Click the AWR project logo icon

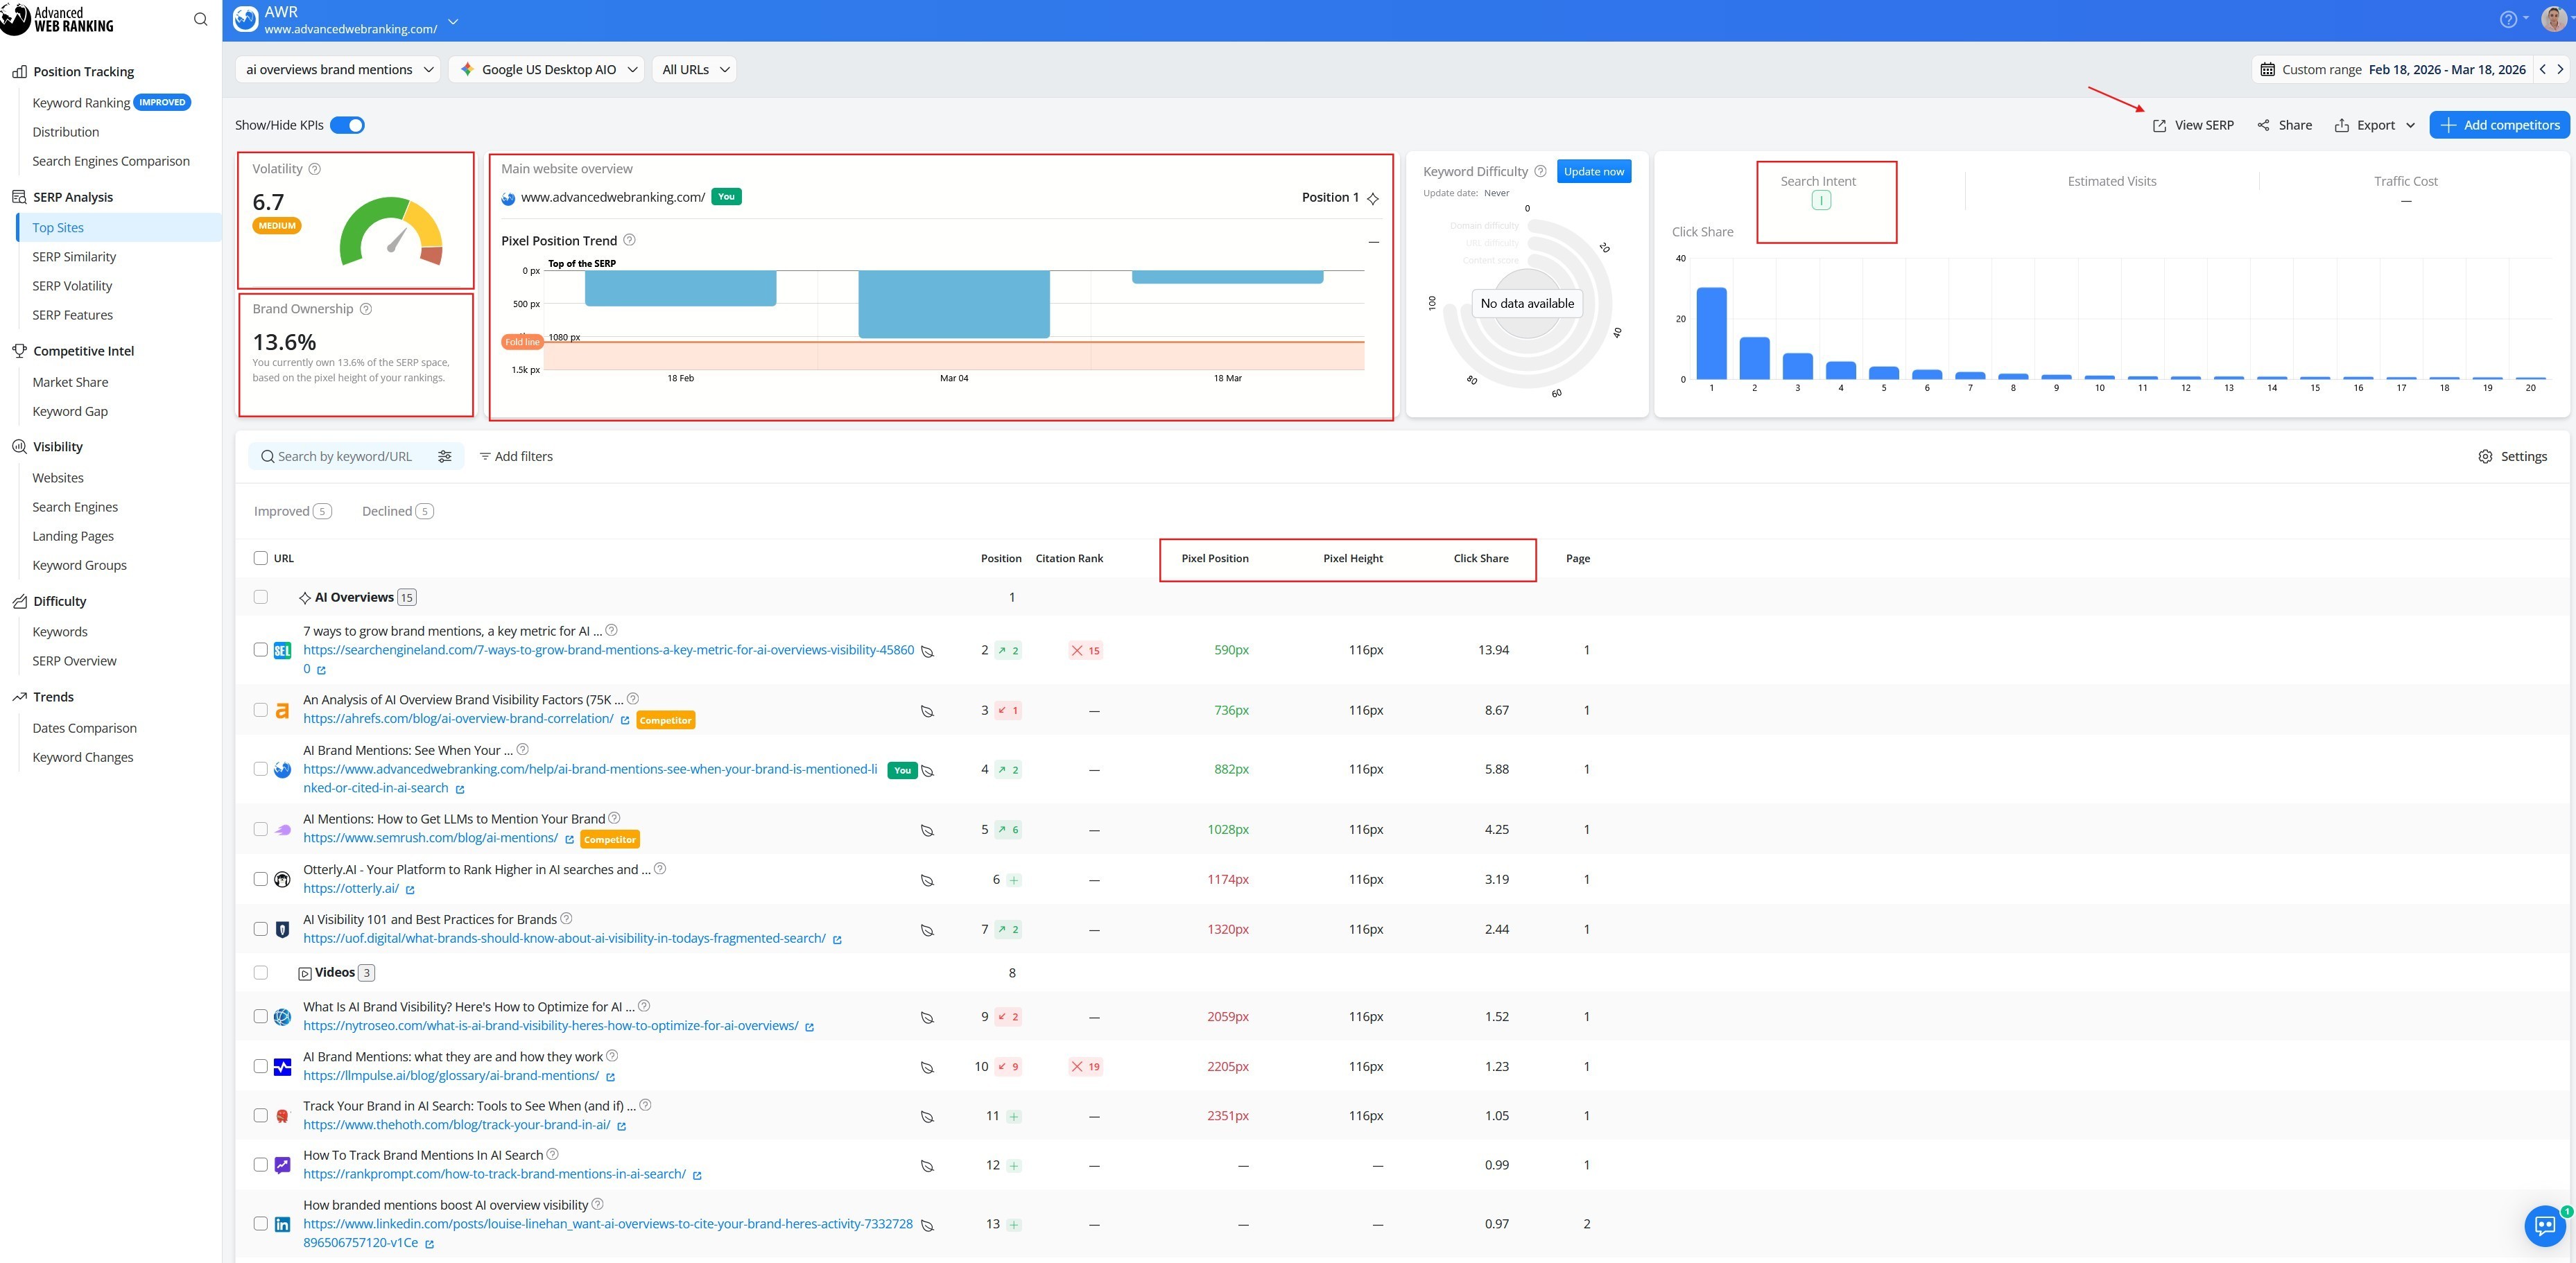coord(246,19)
